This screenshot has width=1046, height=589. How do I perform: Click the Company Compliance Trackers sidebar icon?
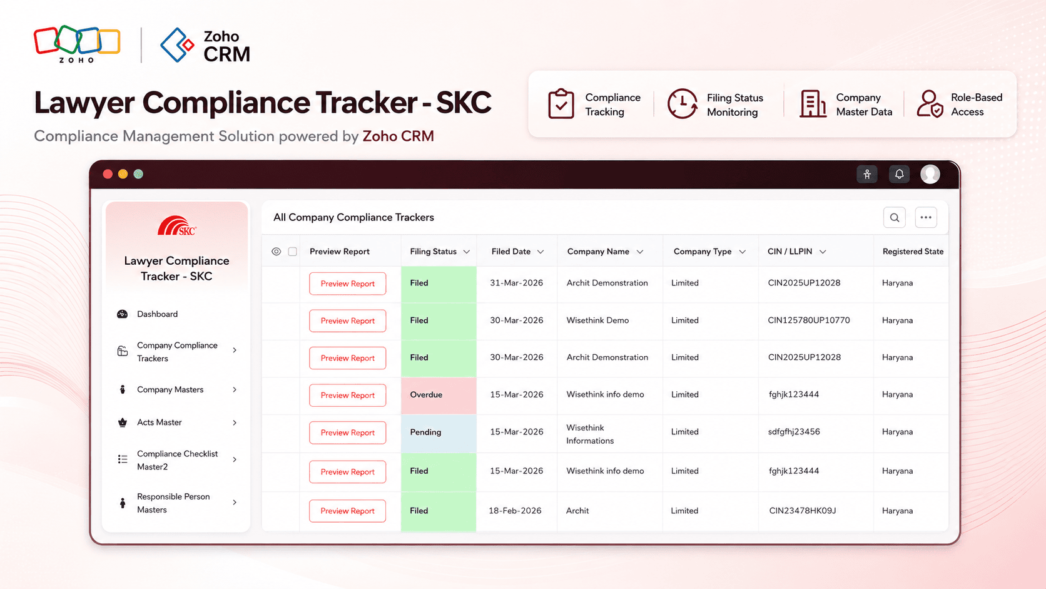click(x=123, y=351)
